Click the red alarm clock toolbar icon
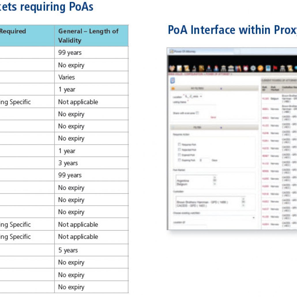The image size is (297, 297). pos(246,68)
